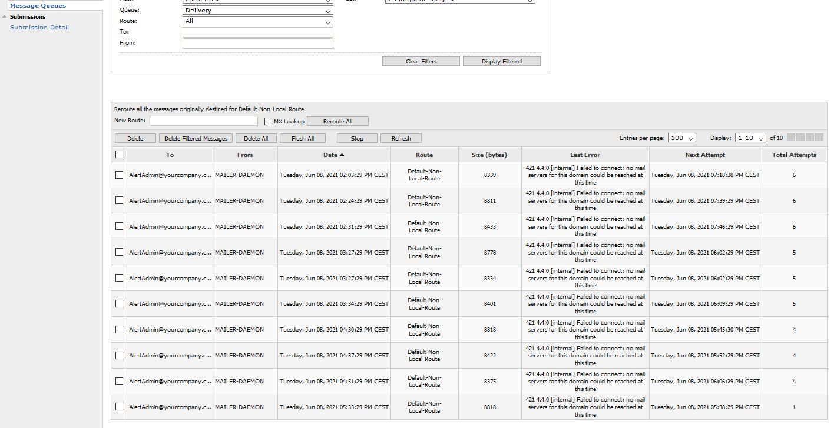Clear Filters on the queue search
The width and height of the screenshot is (834, 428).
(421, 61)
